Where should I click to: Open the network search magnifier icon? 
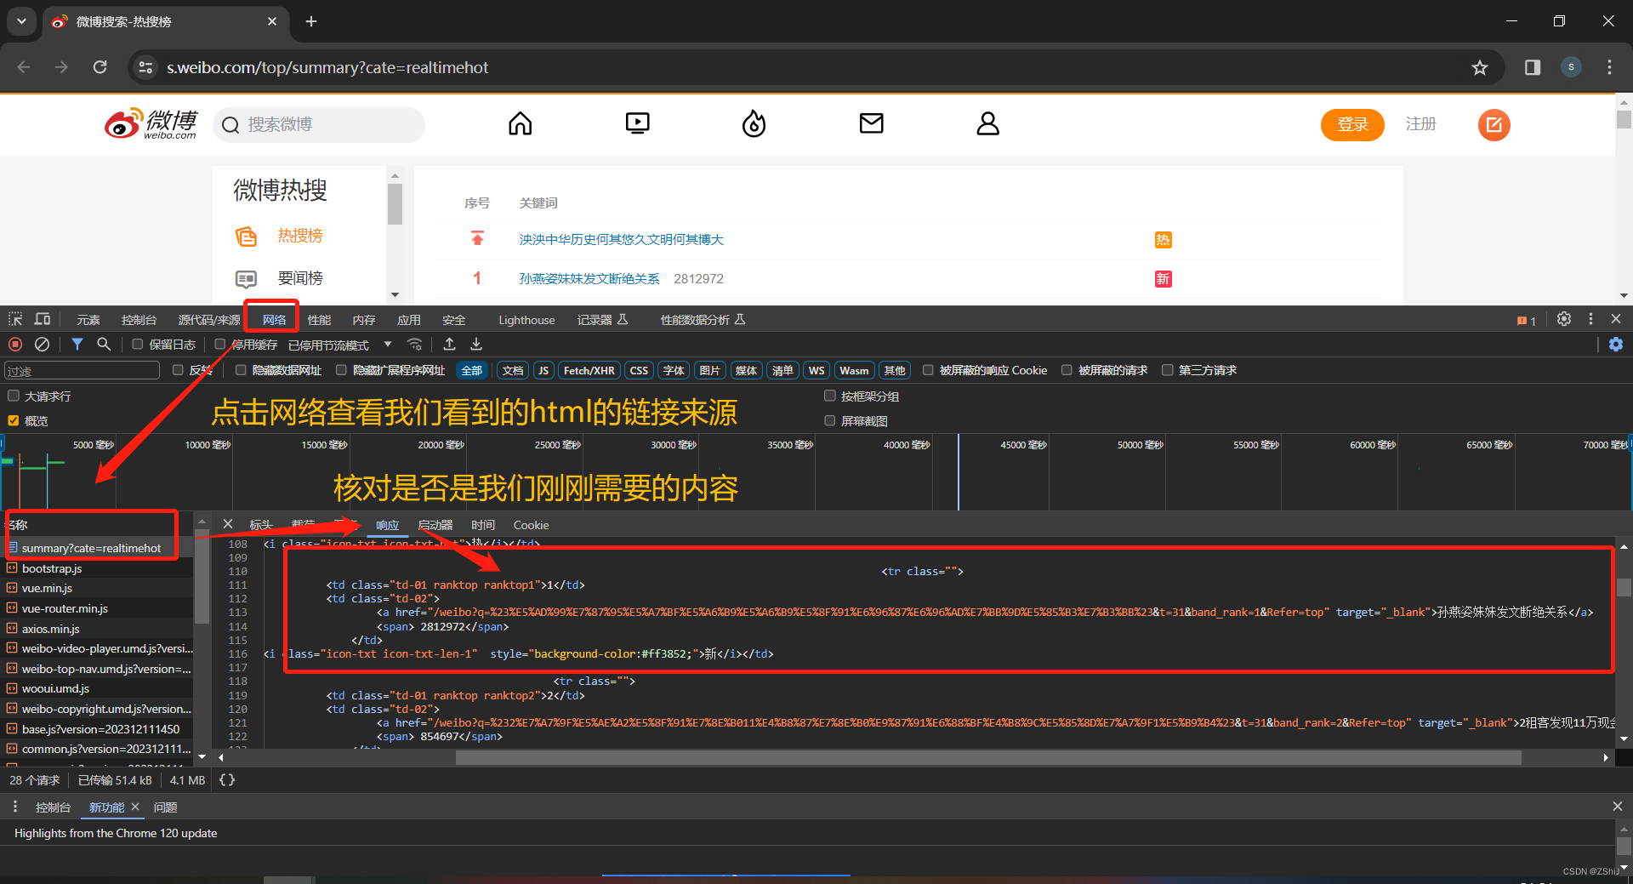click(x=104, y=345)
